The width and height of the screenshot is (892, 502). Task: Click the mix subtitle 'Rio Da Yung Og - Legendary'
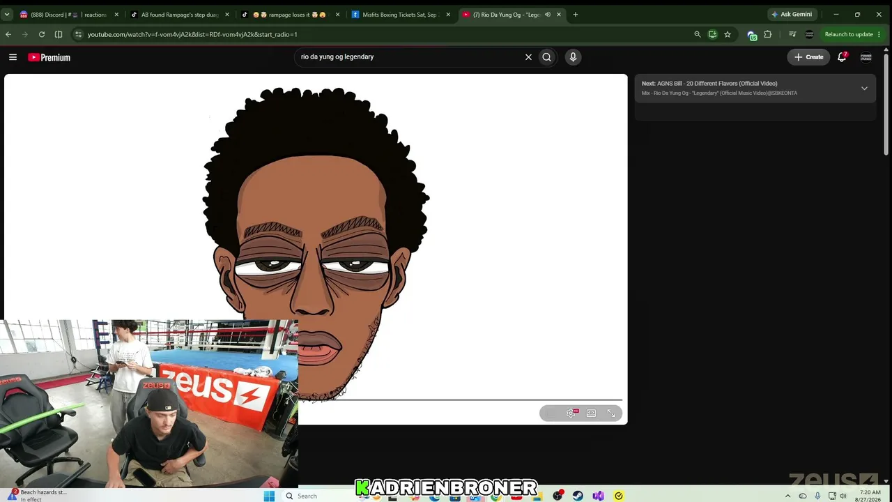tap(719, 93)
